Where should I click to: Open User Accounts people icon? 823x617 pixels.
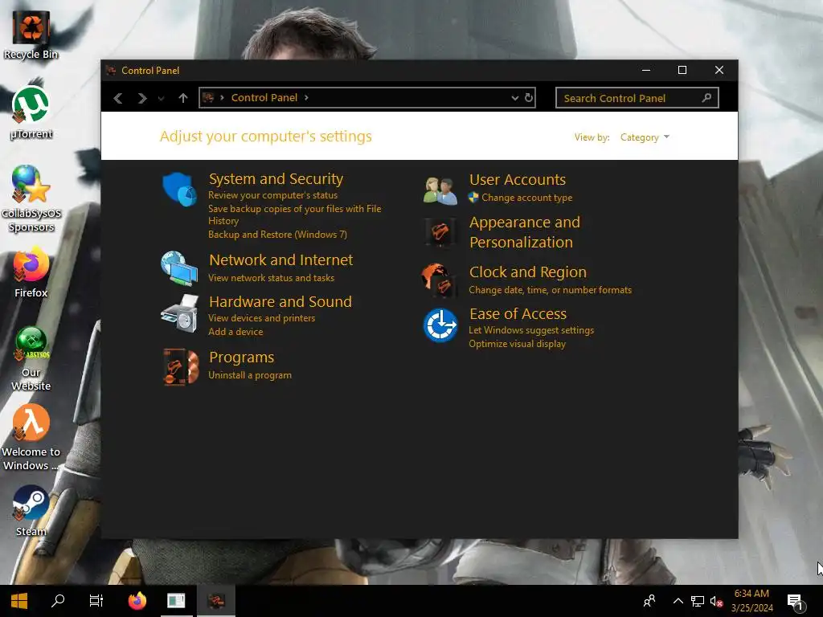440,191
